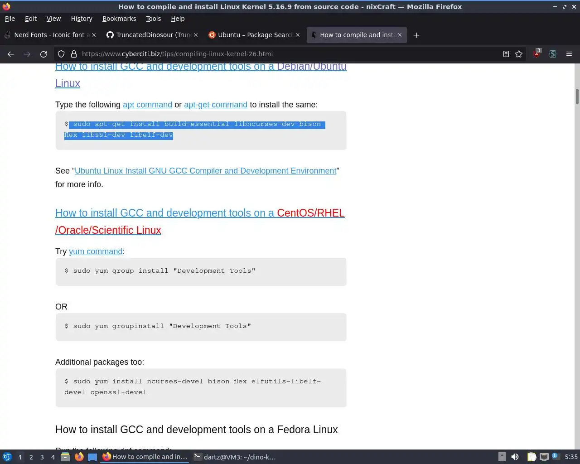Viewport: 580px width, 464px height.
Task: Open a new tab with the plus button
Action: [x=416, y=35]
